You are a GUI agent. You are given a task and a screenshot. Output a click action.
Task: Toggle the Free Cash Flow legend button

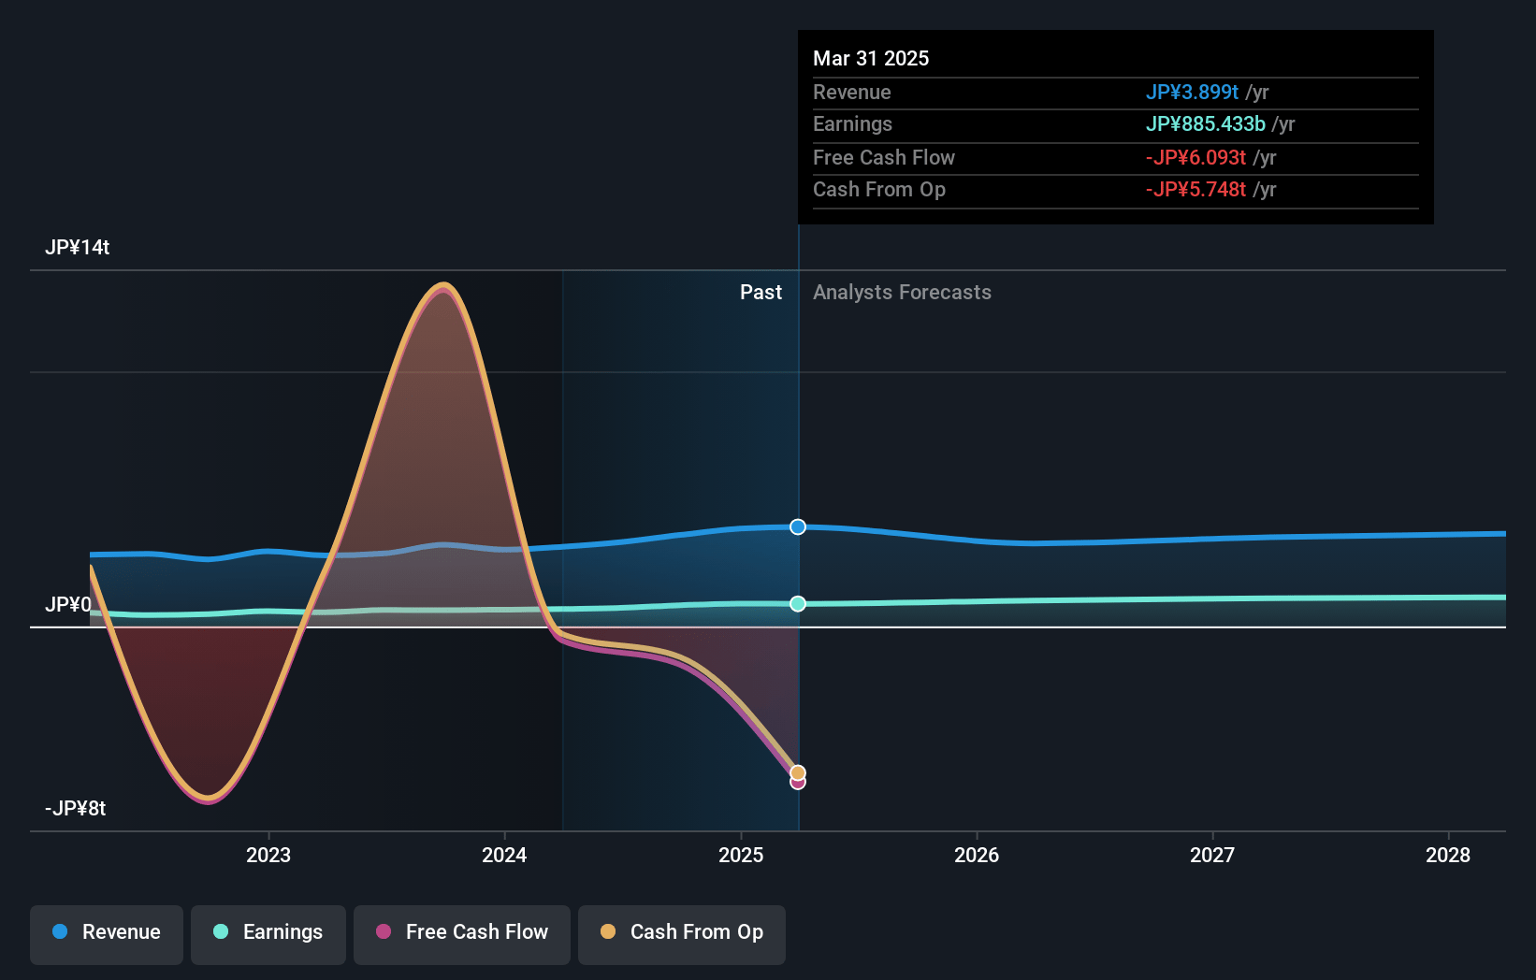(x=462, y=934)
